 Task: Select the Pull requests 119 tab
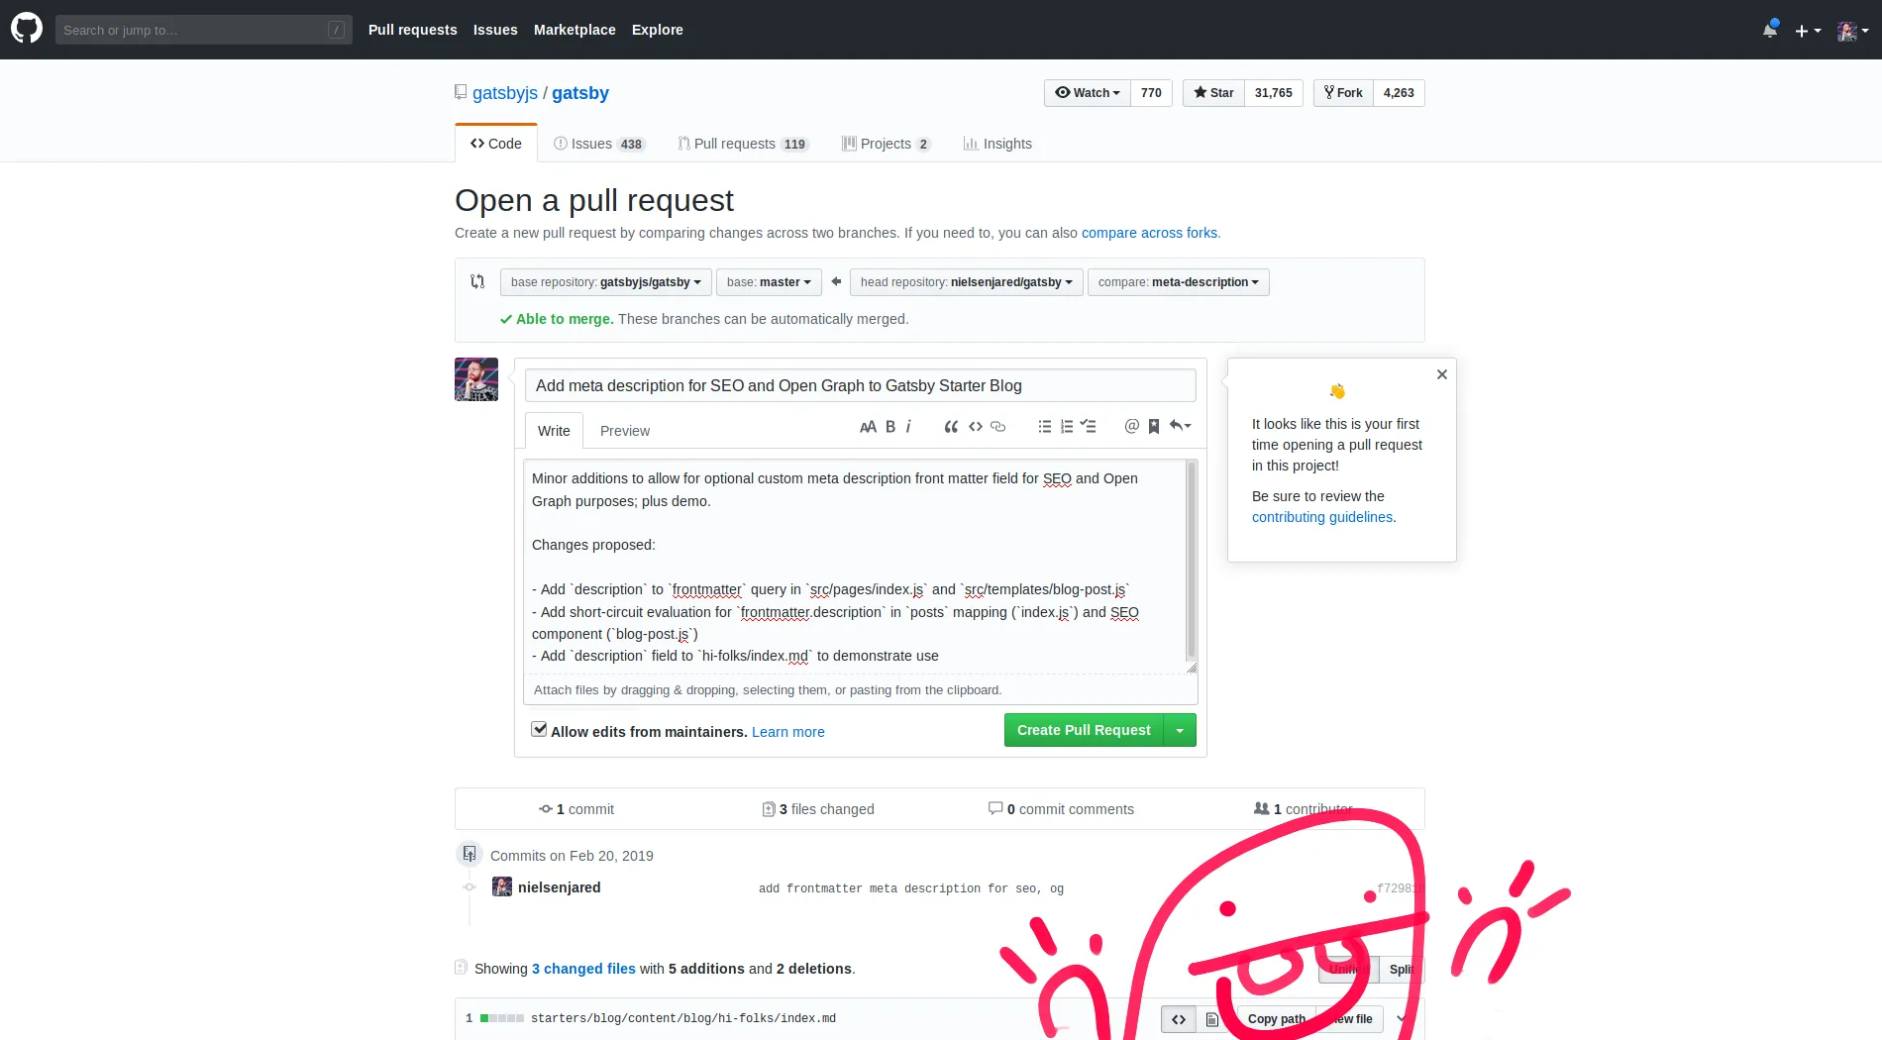[x=743, y=144]
